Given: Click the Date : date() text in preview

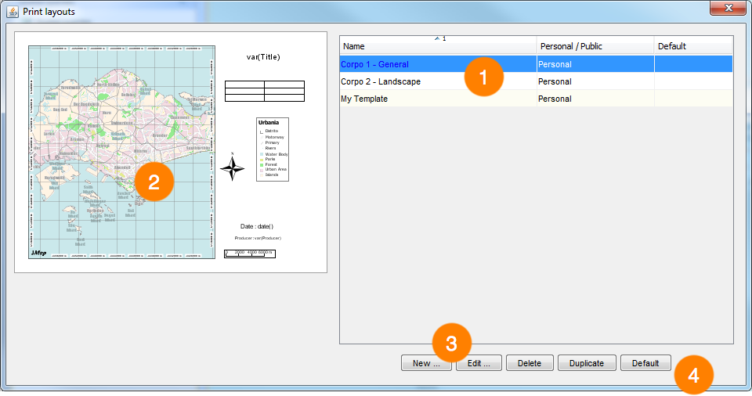Looking at the screenshot, I should pos(257,226).
